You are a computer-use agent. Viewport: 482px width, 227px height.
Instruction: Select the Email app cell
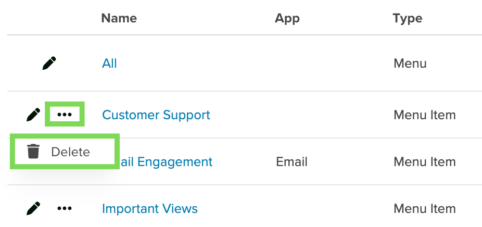point(291,161)
